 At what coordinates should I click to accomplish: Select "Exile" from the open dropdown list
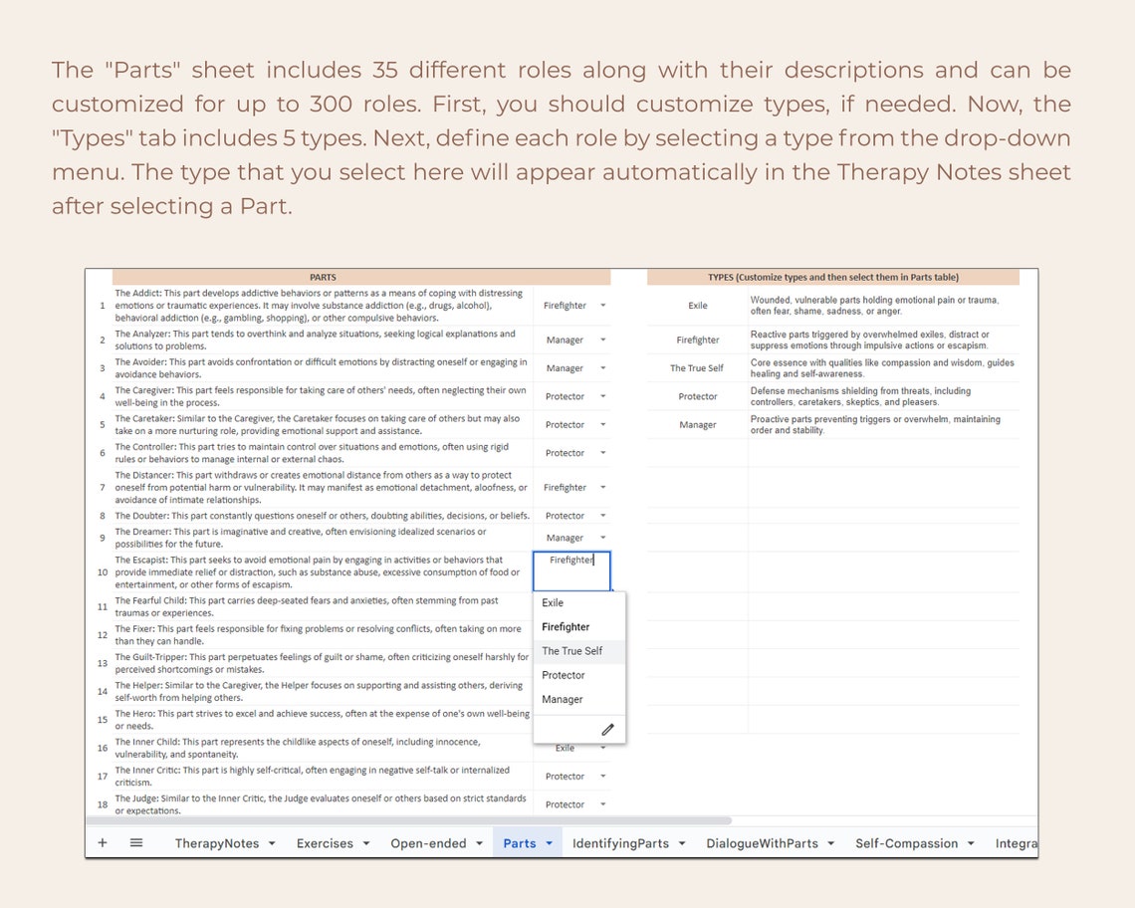tap(553, 602)
